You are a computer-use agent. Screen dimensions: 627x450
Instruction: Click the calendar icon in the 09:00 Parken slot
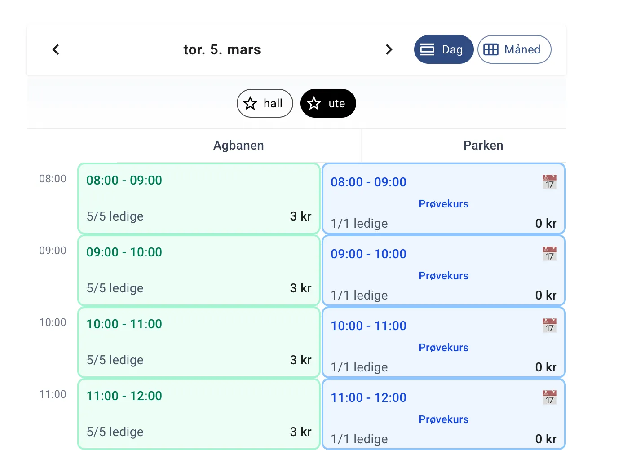548,253
